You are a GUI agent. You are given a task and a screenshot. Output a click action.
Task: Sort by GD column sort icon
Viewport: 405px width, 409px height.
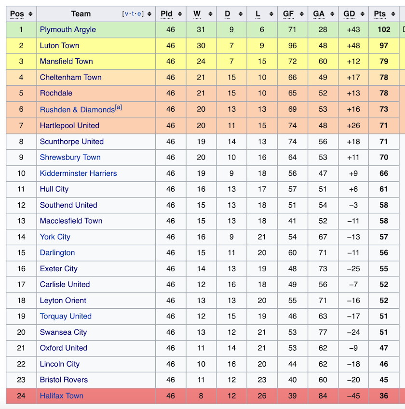[x=363, y=14]
